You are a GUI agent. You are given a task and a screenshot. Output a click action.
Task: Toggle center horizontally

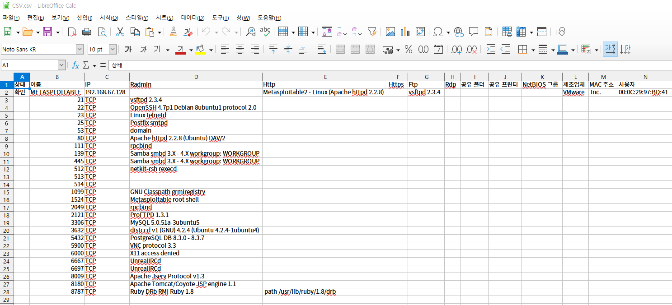tap(240, 49)
